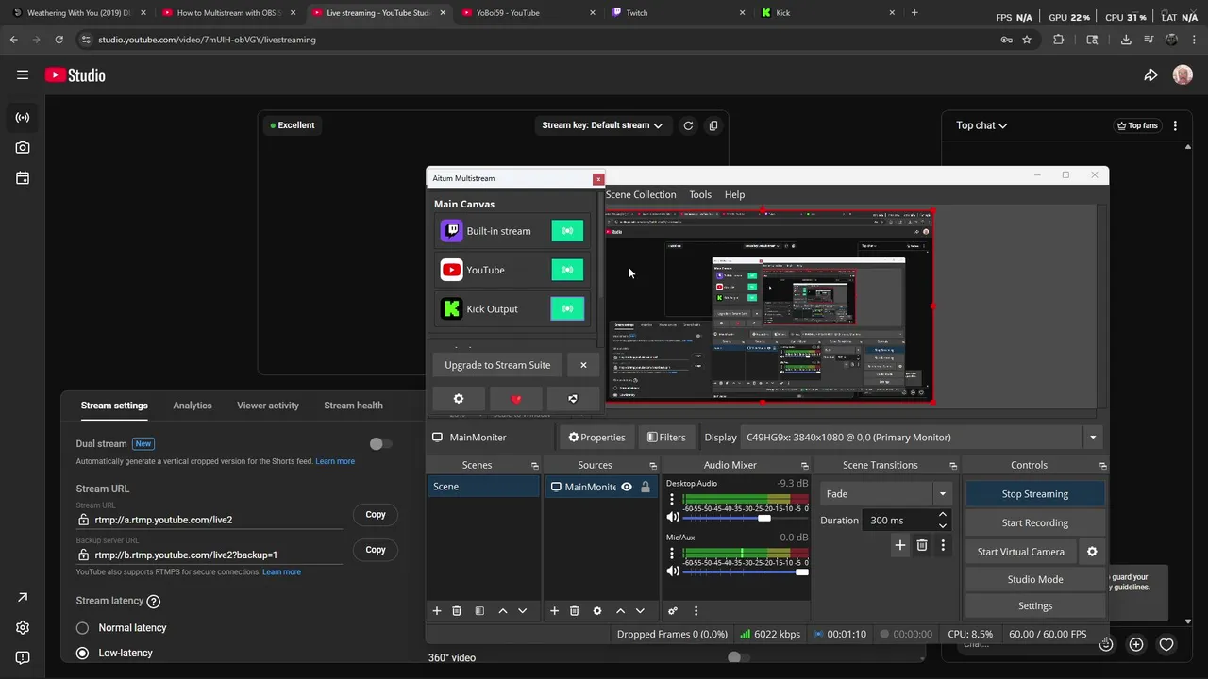Viewport: 1208px width, 679px height.
Task: Open OBS Settings from Controls
Action: point(1034,605)
